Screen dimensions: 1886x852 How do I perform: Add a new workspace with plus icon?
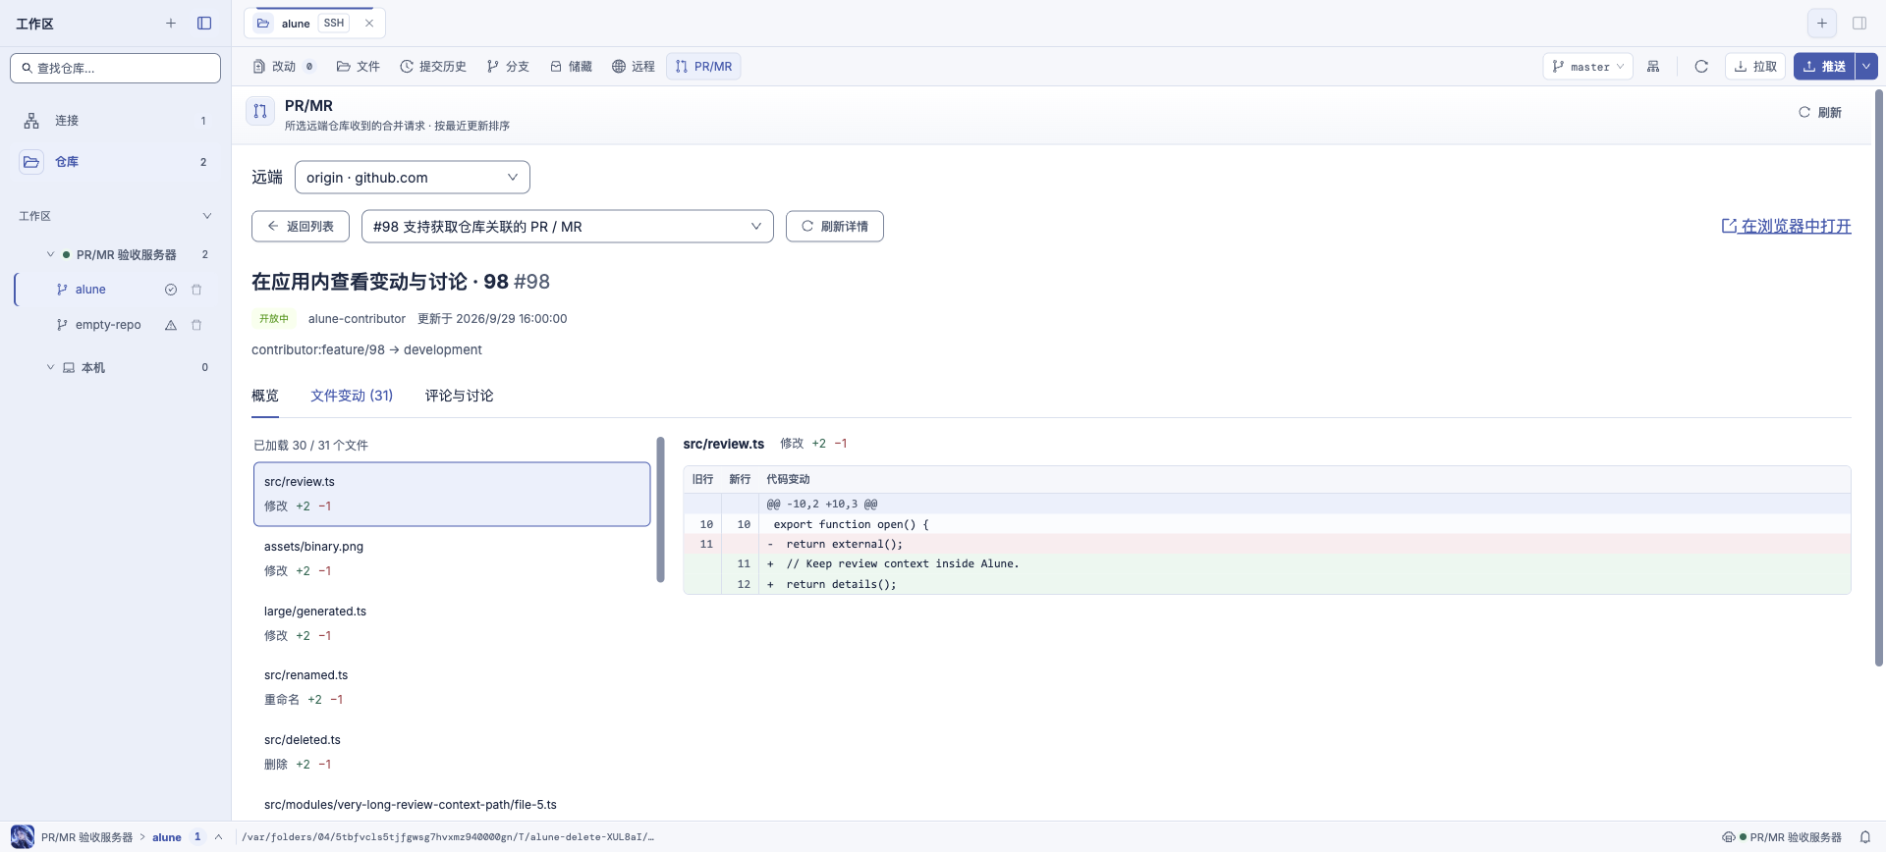click(x=171, y=24)
